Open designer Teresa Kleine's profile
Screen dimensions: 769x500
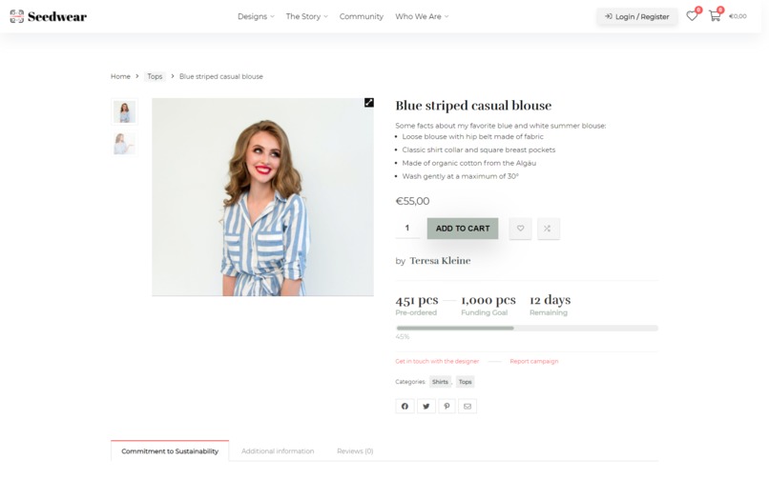click(x=440, y=261)
